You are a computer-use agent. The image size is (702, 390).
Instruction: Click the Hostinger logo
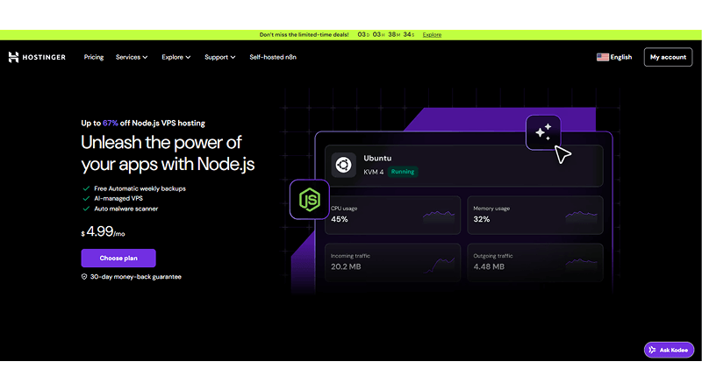tap(37, 57)
